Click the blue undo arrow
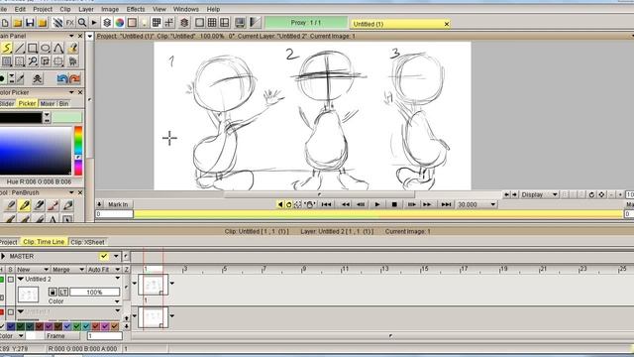 point(61,78)
